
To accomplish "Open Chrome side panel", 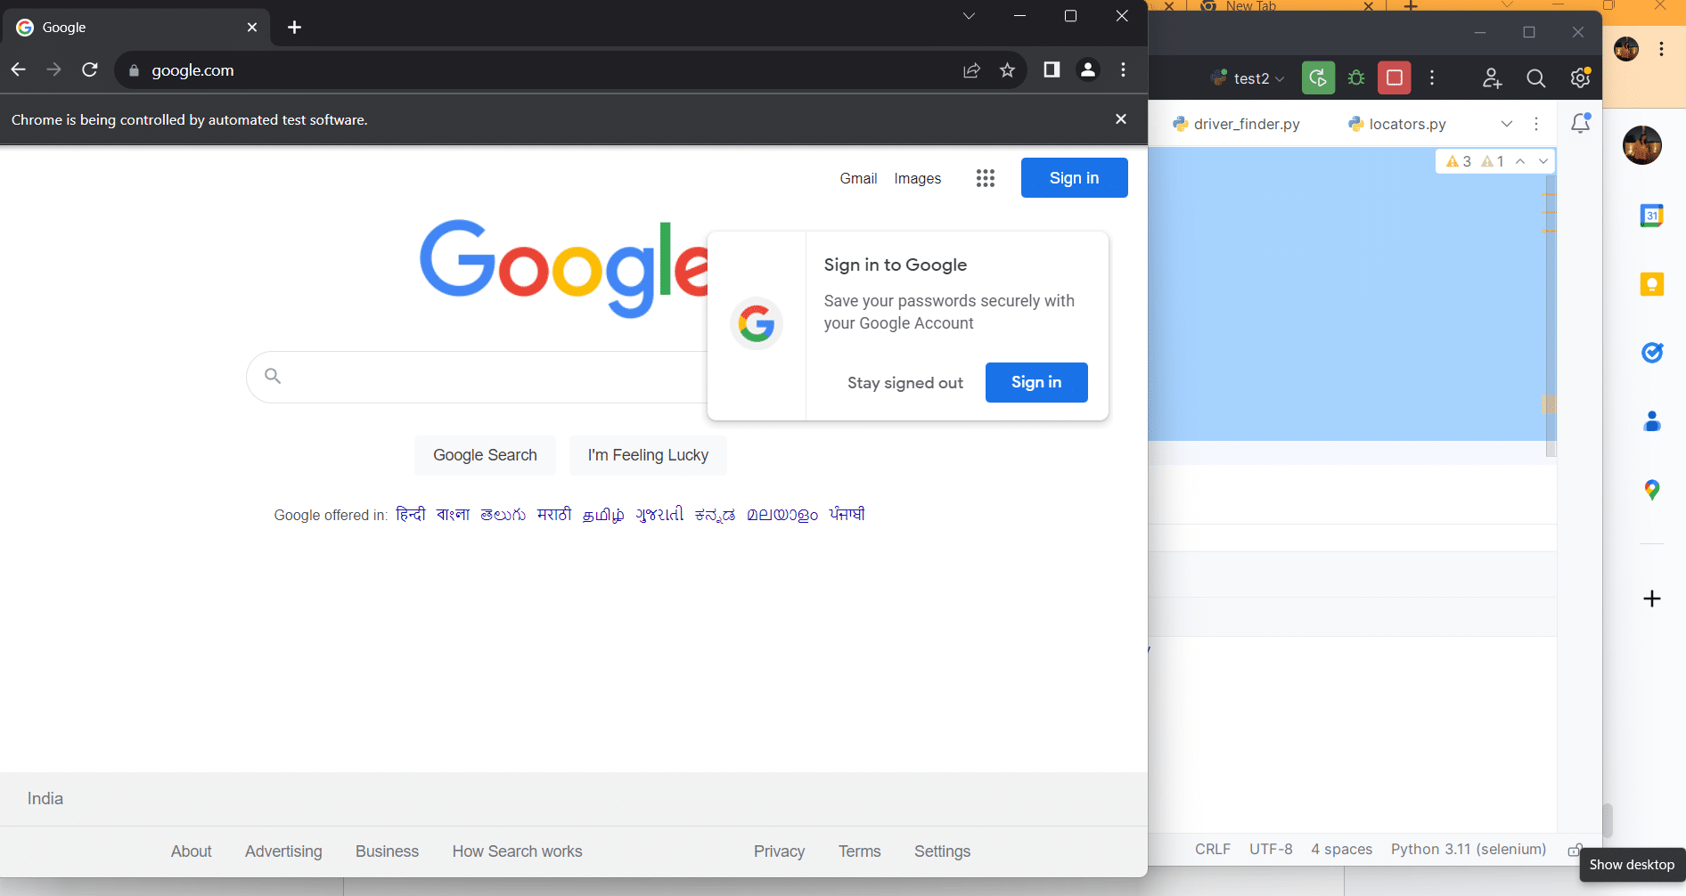I will [x=1052, y=69].
